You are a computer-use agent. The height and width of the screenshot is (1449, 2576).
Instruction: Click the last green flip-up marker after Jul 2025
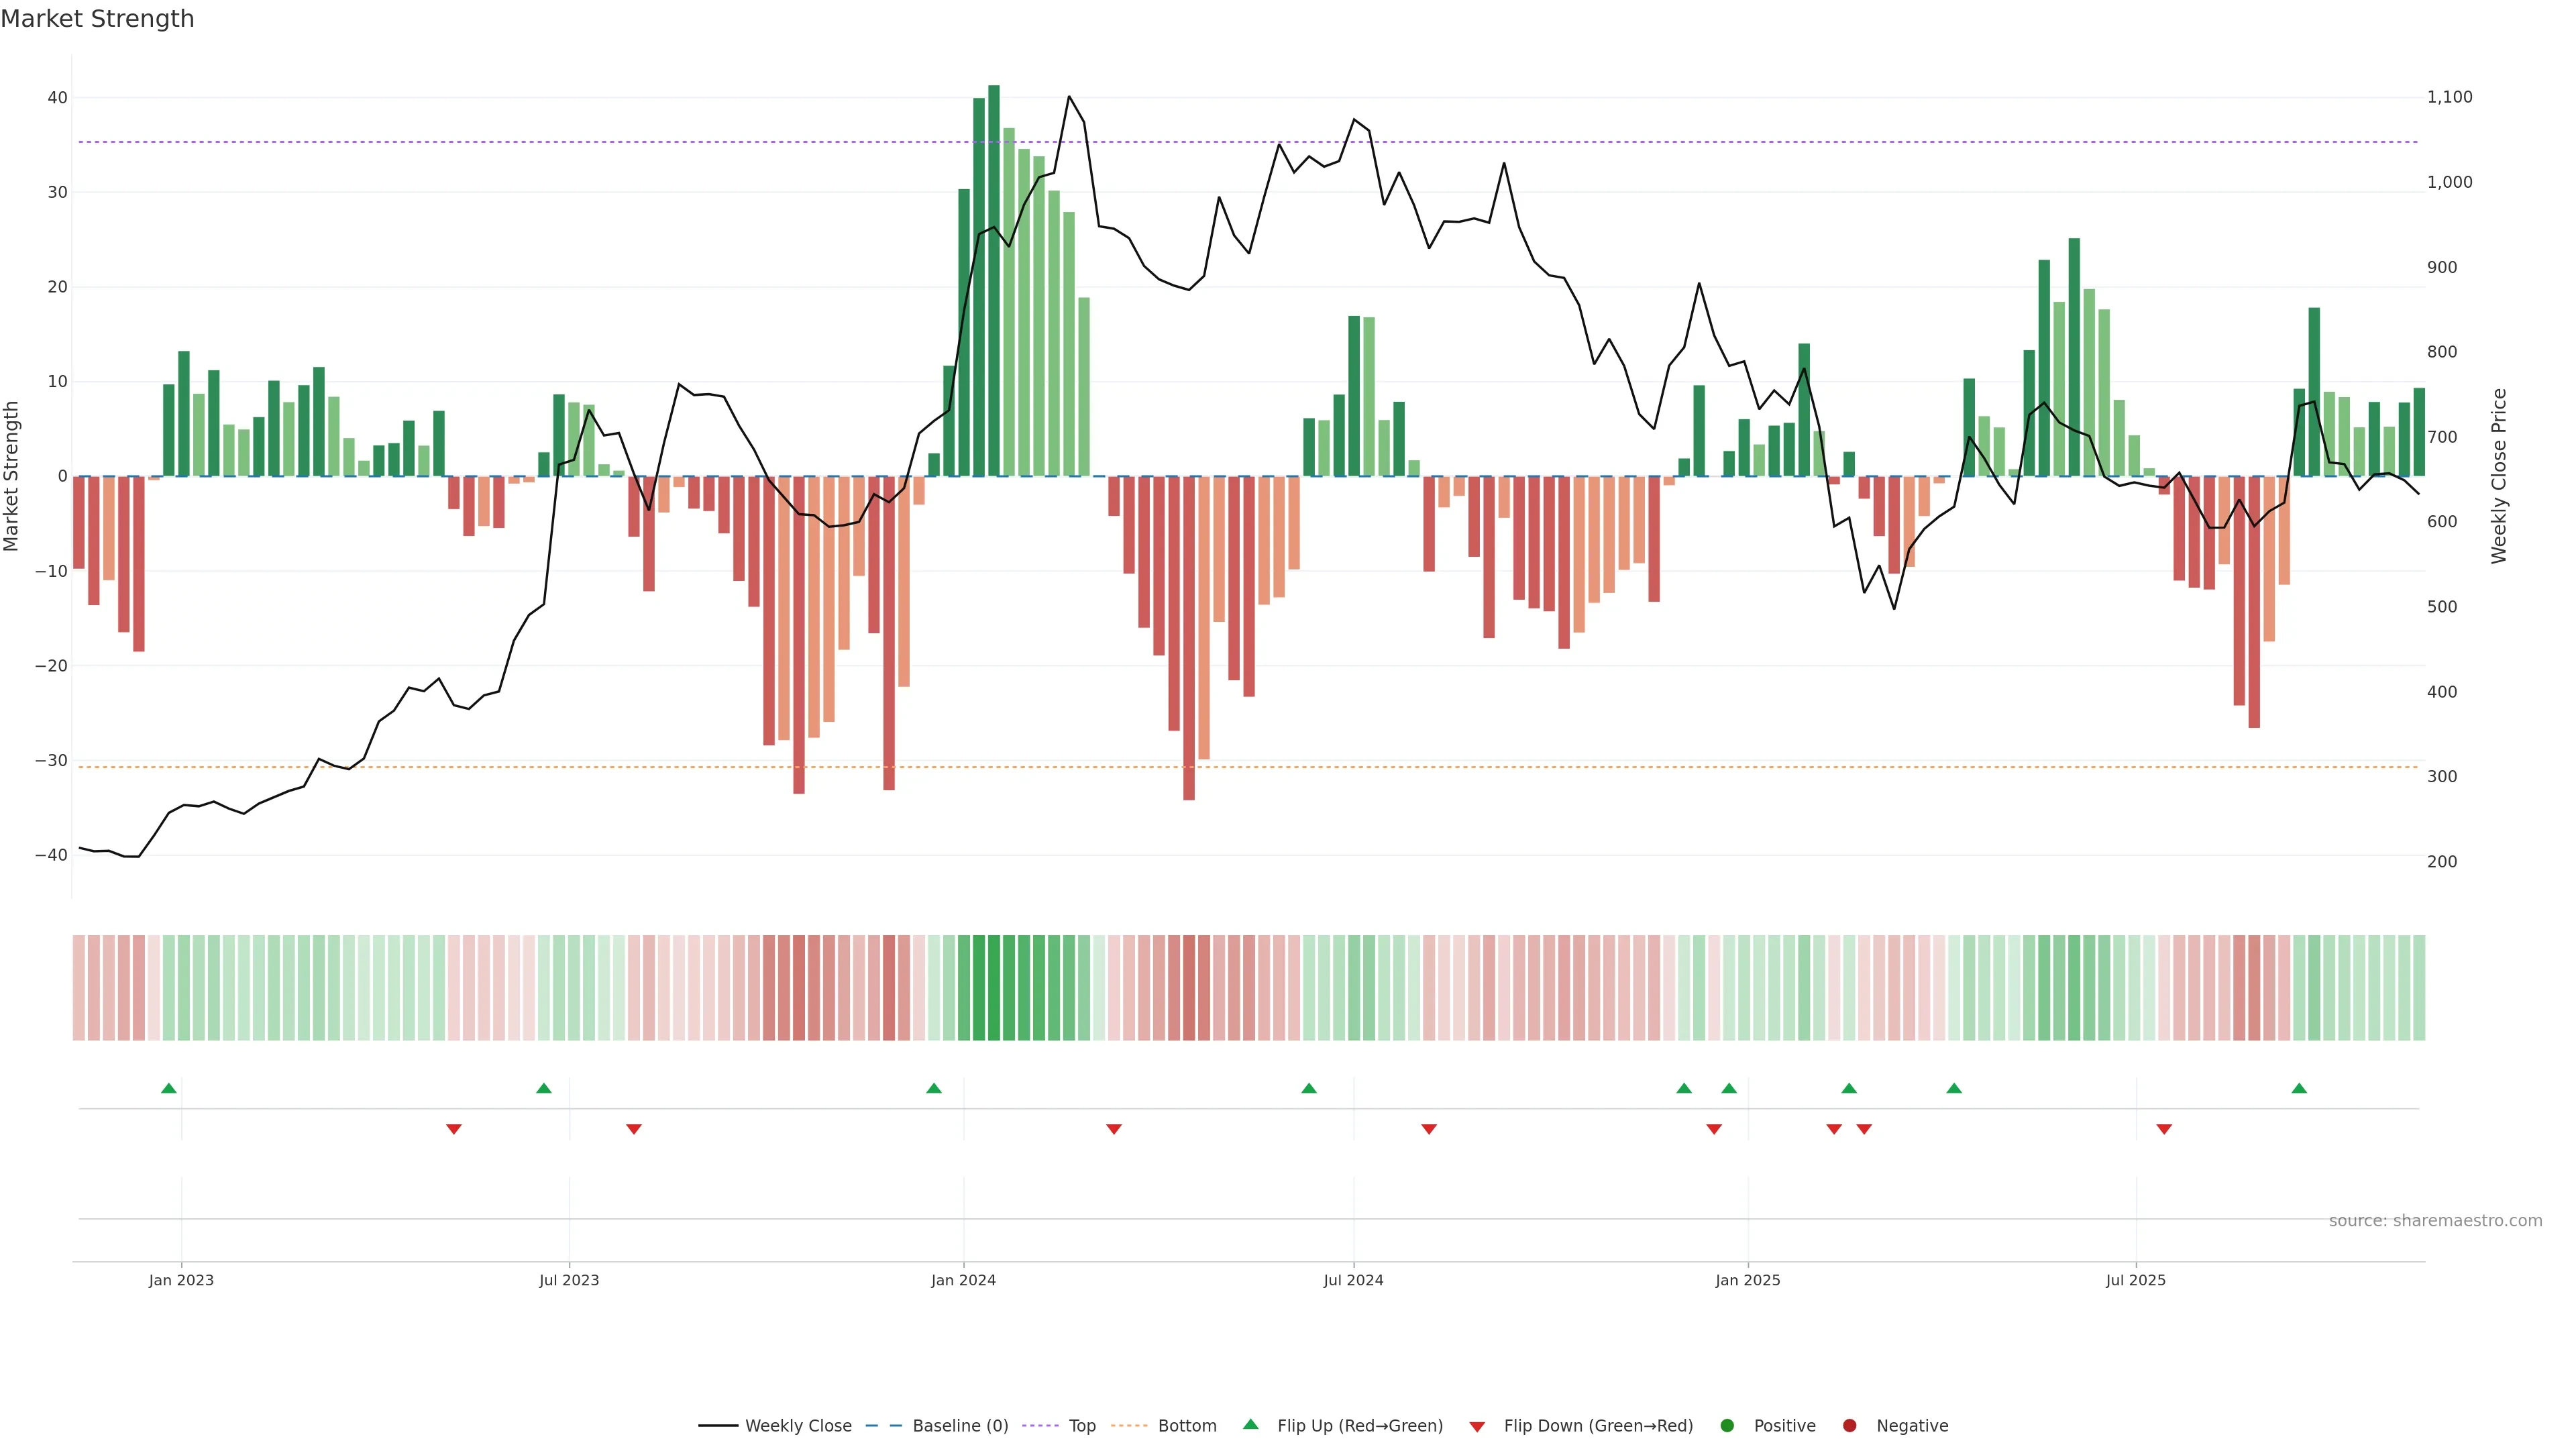2299,1088
